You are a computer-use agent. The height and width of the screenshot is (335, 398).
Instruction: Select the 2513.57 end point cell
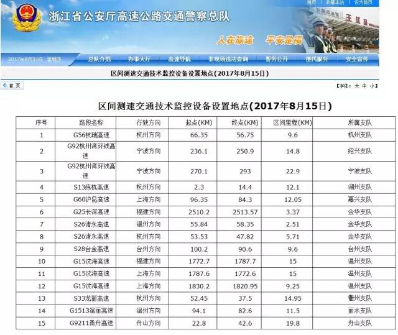239,212
